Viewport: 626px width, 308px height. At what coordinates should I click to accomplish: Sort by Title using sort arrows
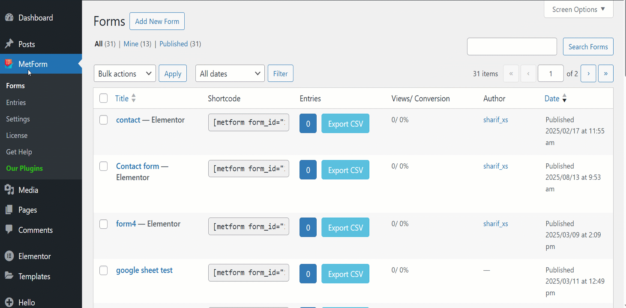point(134,98)
